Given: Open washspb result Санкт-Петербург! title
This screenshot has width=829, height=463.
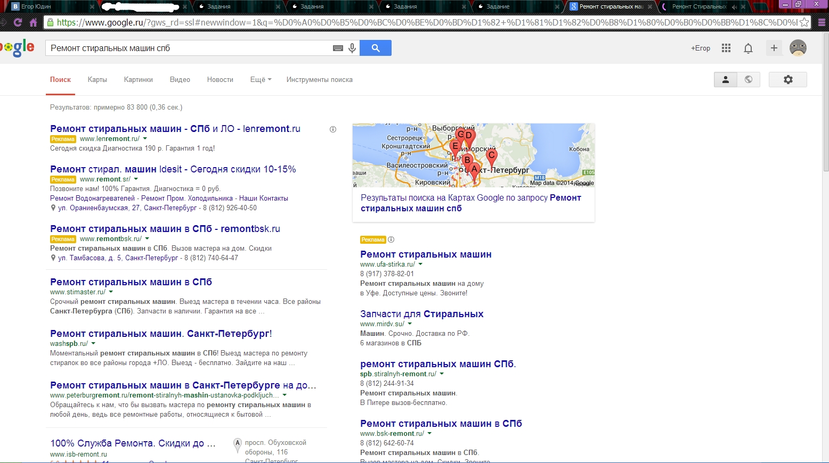Looking at the screenshot, I should click(x=161, y=334).
